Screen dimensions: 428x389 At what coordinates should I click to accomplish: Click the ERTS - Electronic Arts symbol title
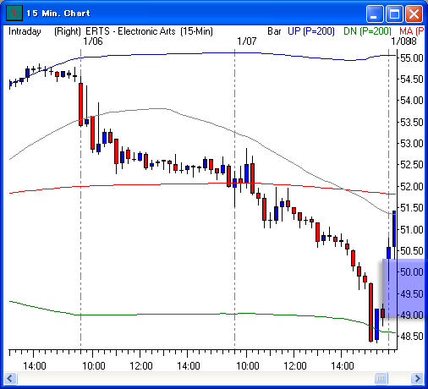[x=130, y=31]
